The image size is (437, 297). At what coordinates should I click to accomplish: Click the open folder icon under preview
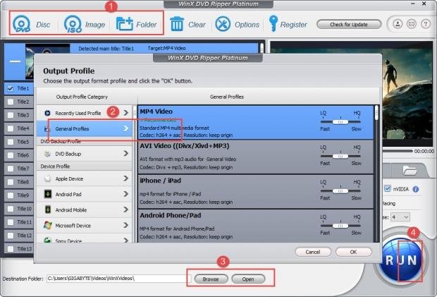[410, 171]
